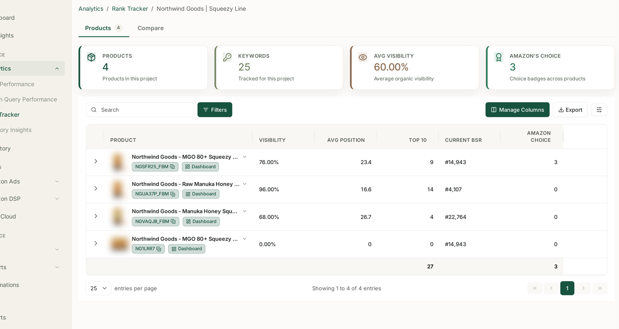This screenshot has height=329, width=619.
Task: Focus the Search input field
Action: (140, 110)
